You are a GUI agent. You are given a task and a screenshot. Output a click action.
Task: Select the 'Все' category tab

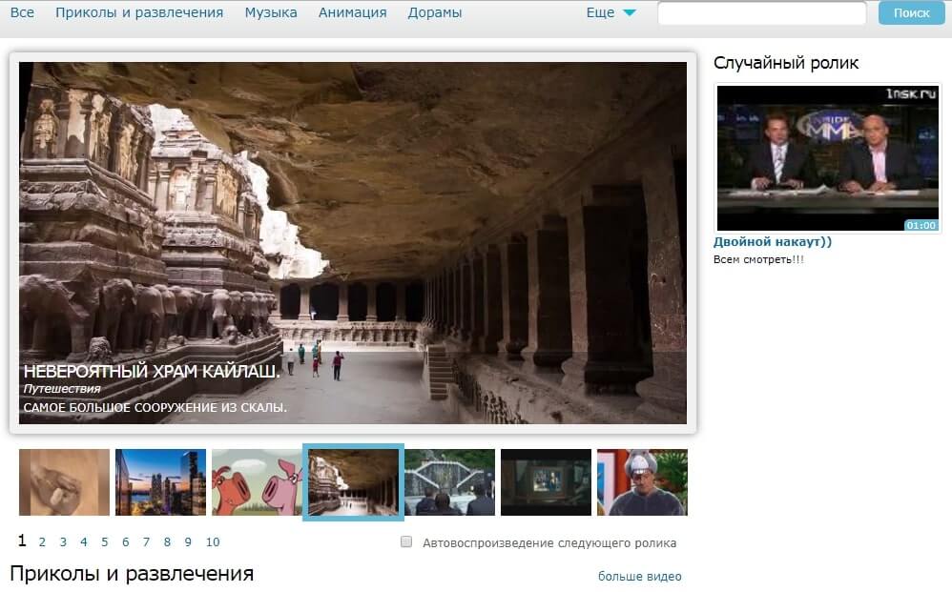tap(22, 13)
